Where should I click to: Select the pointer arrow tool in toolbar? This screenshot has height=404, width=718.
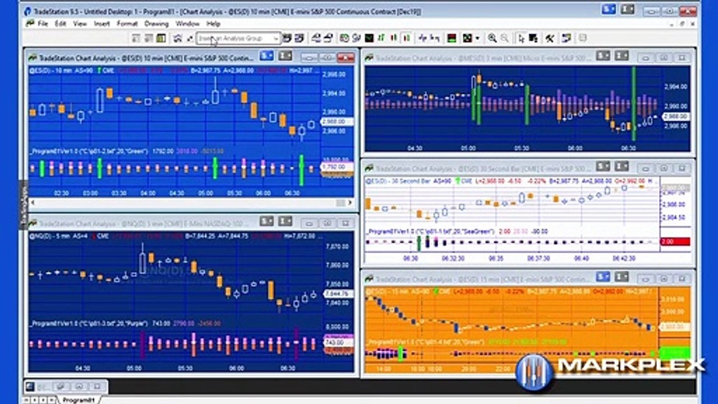(x=521, y=38)
